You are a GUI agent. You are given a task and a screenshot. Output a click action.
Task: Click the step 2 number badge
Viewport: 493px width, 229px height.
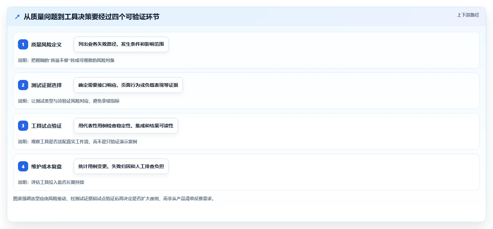click(23, 85)
